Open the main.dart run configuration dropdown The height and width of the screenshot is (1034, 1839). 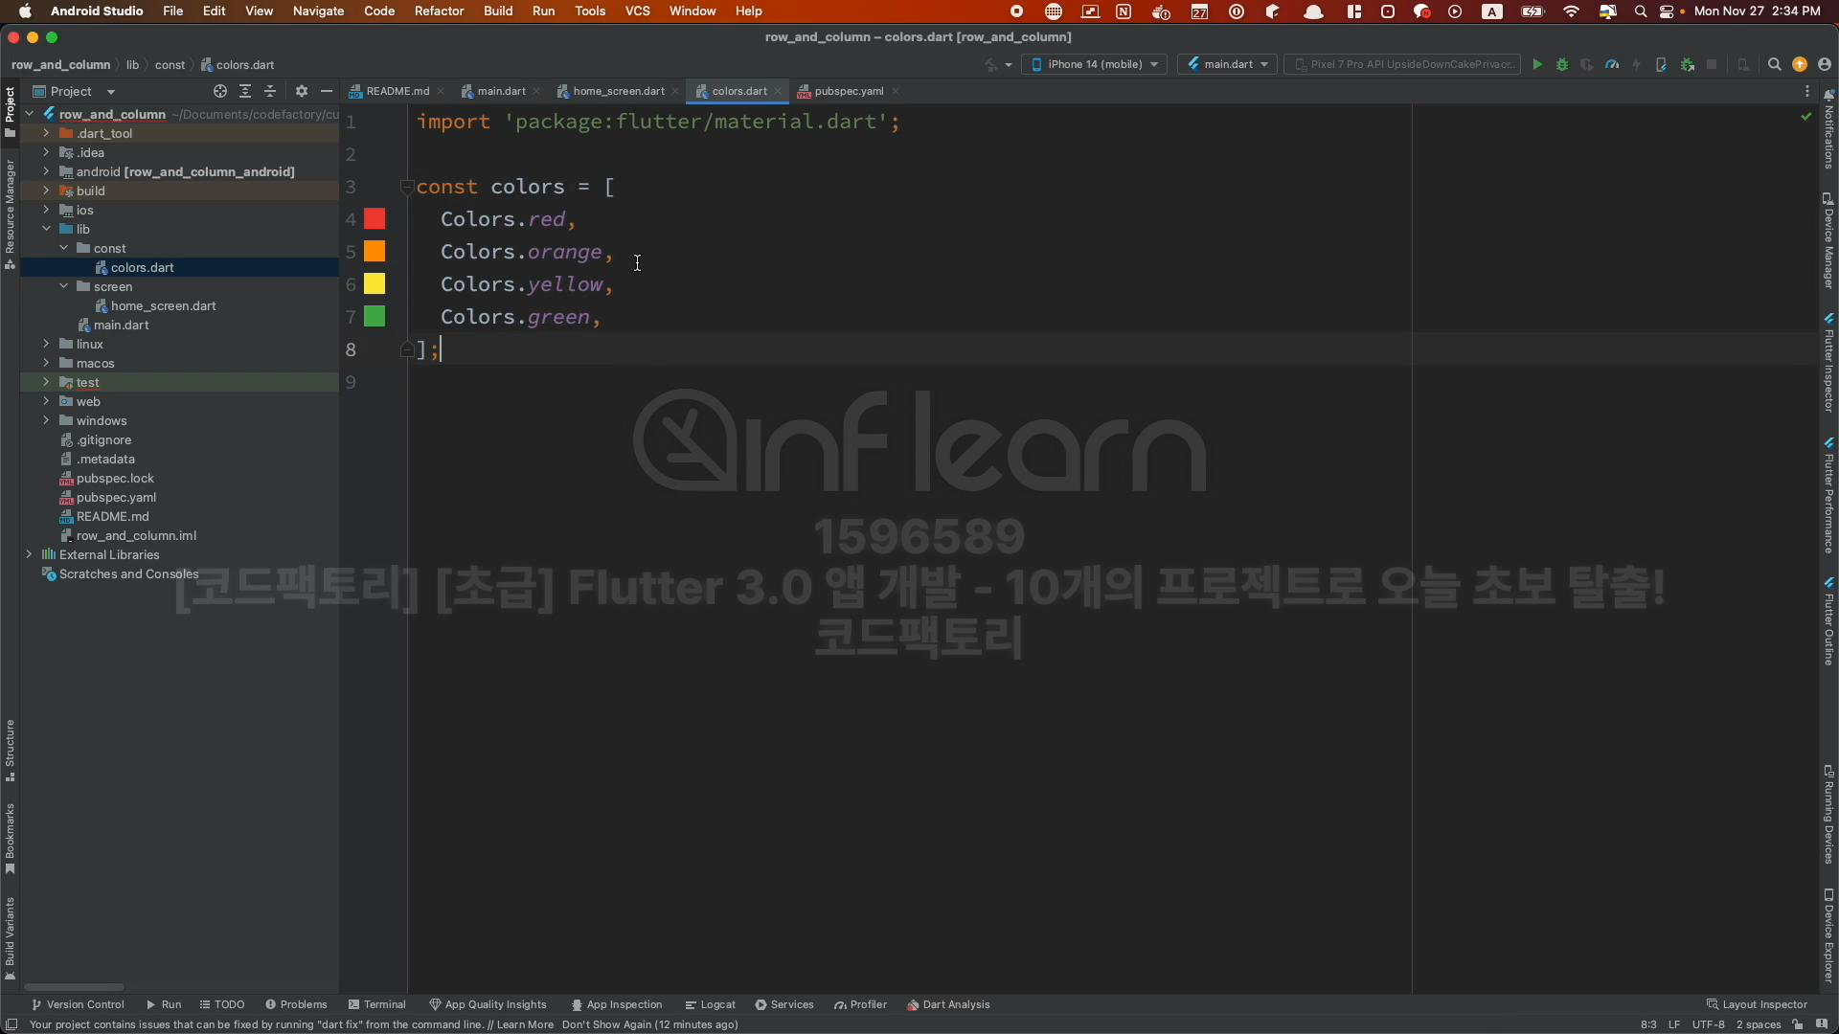[1228, 64]
